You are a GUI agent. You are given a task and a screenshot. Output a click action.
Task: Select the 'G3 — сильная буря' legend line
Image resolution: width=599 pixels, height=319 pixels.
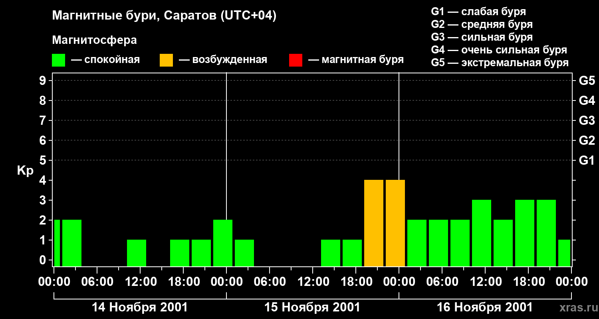pyautogui.click(x=482, y=37)
